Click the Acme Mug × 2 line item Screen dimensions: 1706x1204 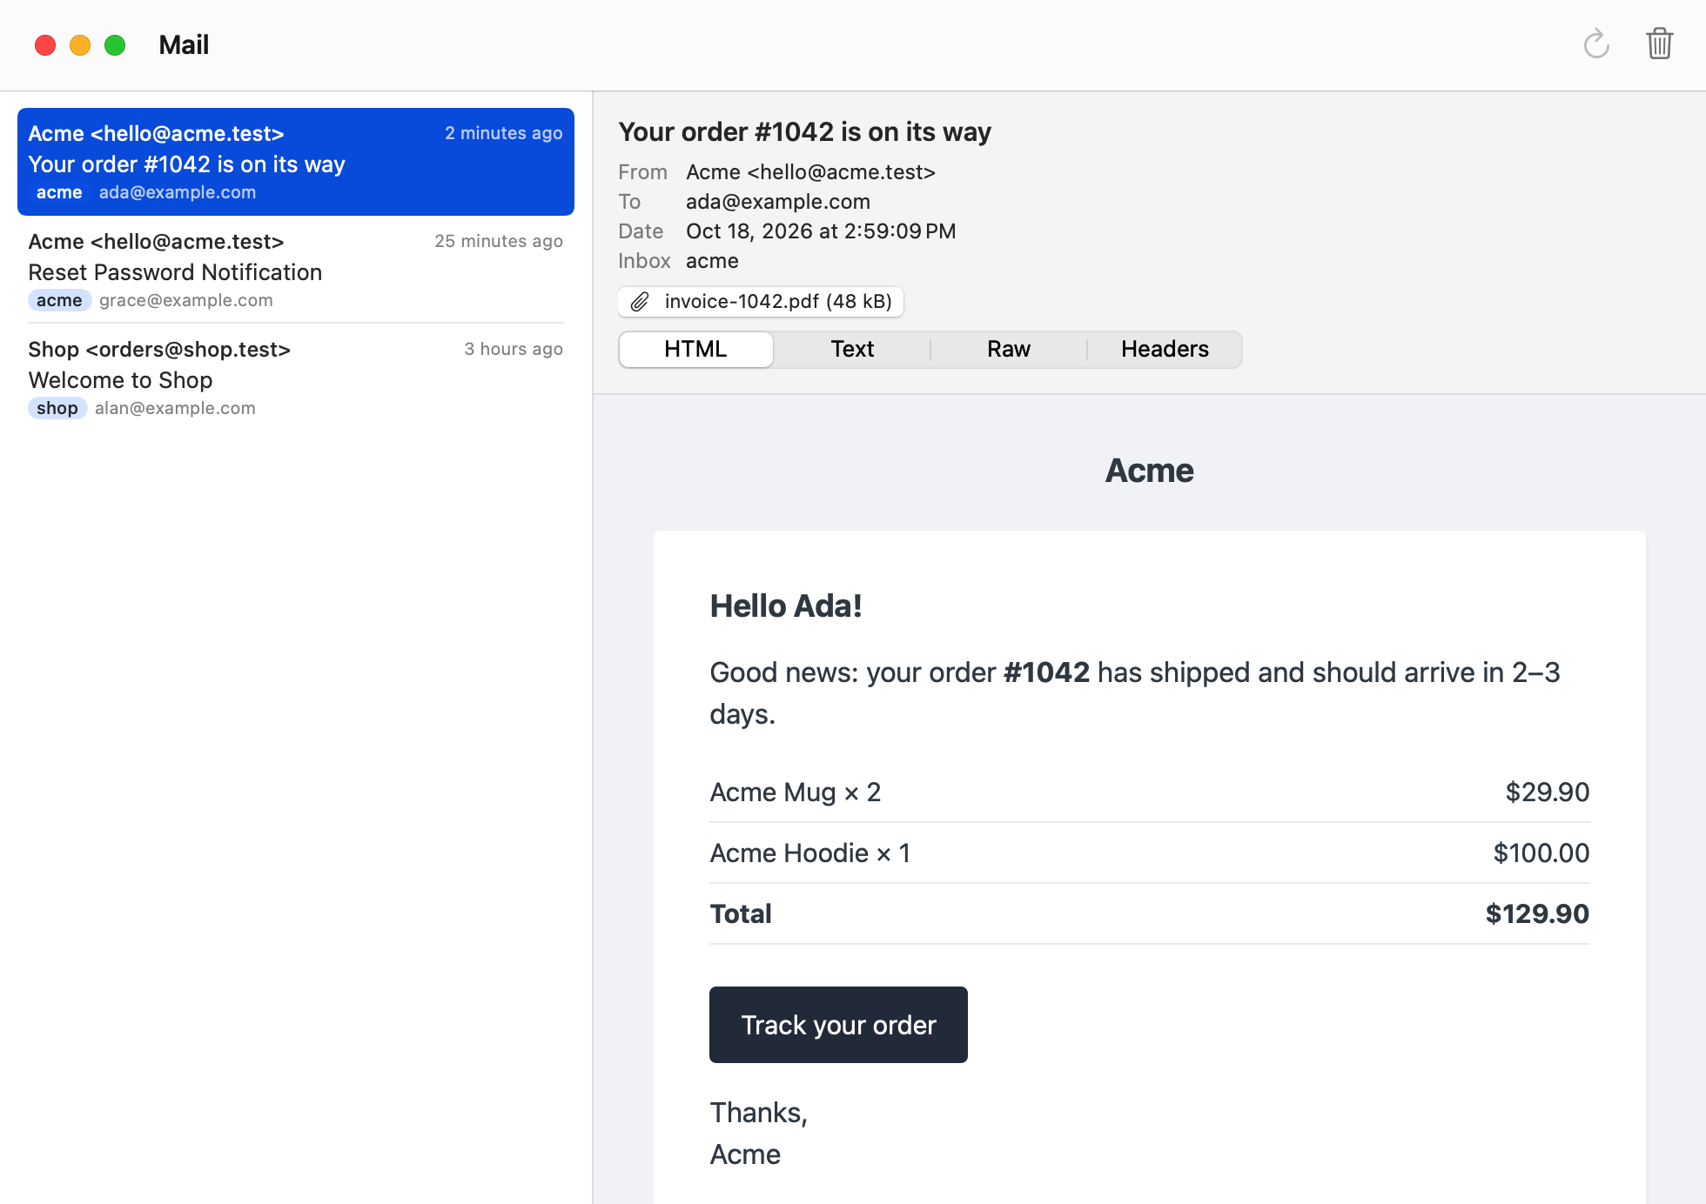click(796, 793)
